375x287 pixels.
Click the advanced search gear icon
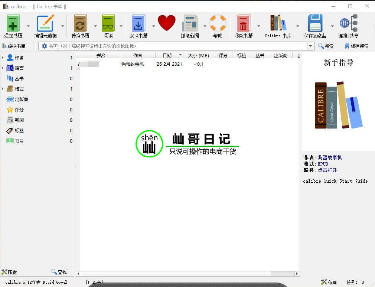[44, 46]
